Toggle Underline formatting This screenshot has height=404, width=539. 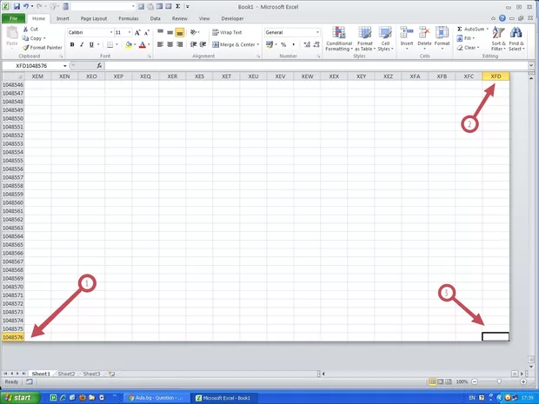(91, 44)
